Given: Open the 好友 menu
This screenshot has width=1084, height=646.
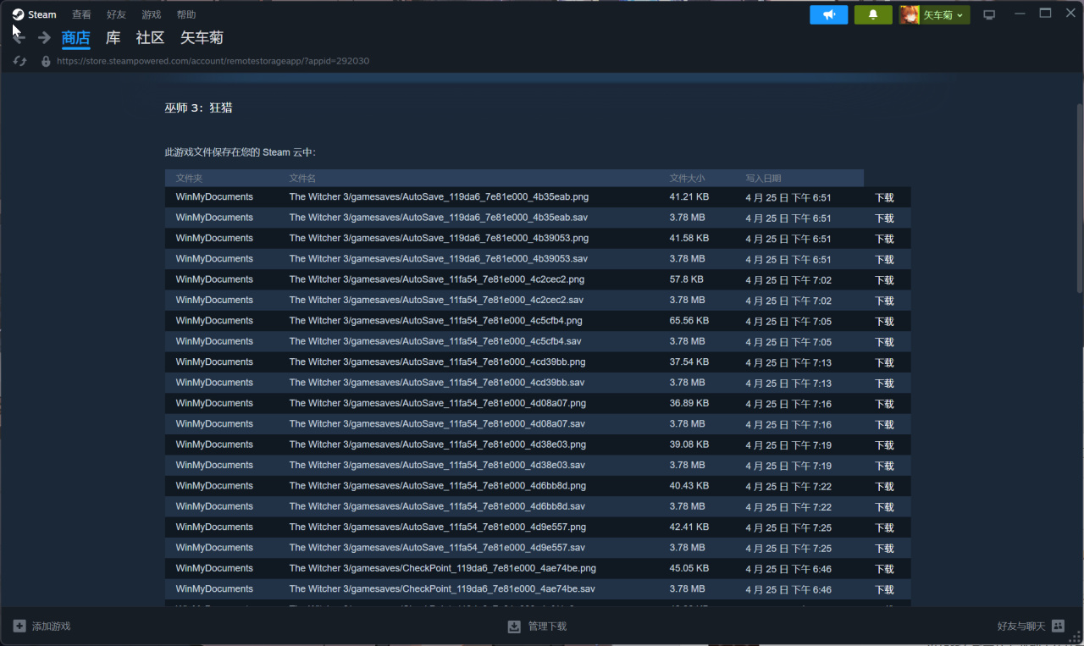Looking at the screenshot, I should 116,14.
